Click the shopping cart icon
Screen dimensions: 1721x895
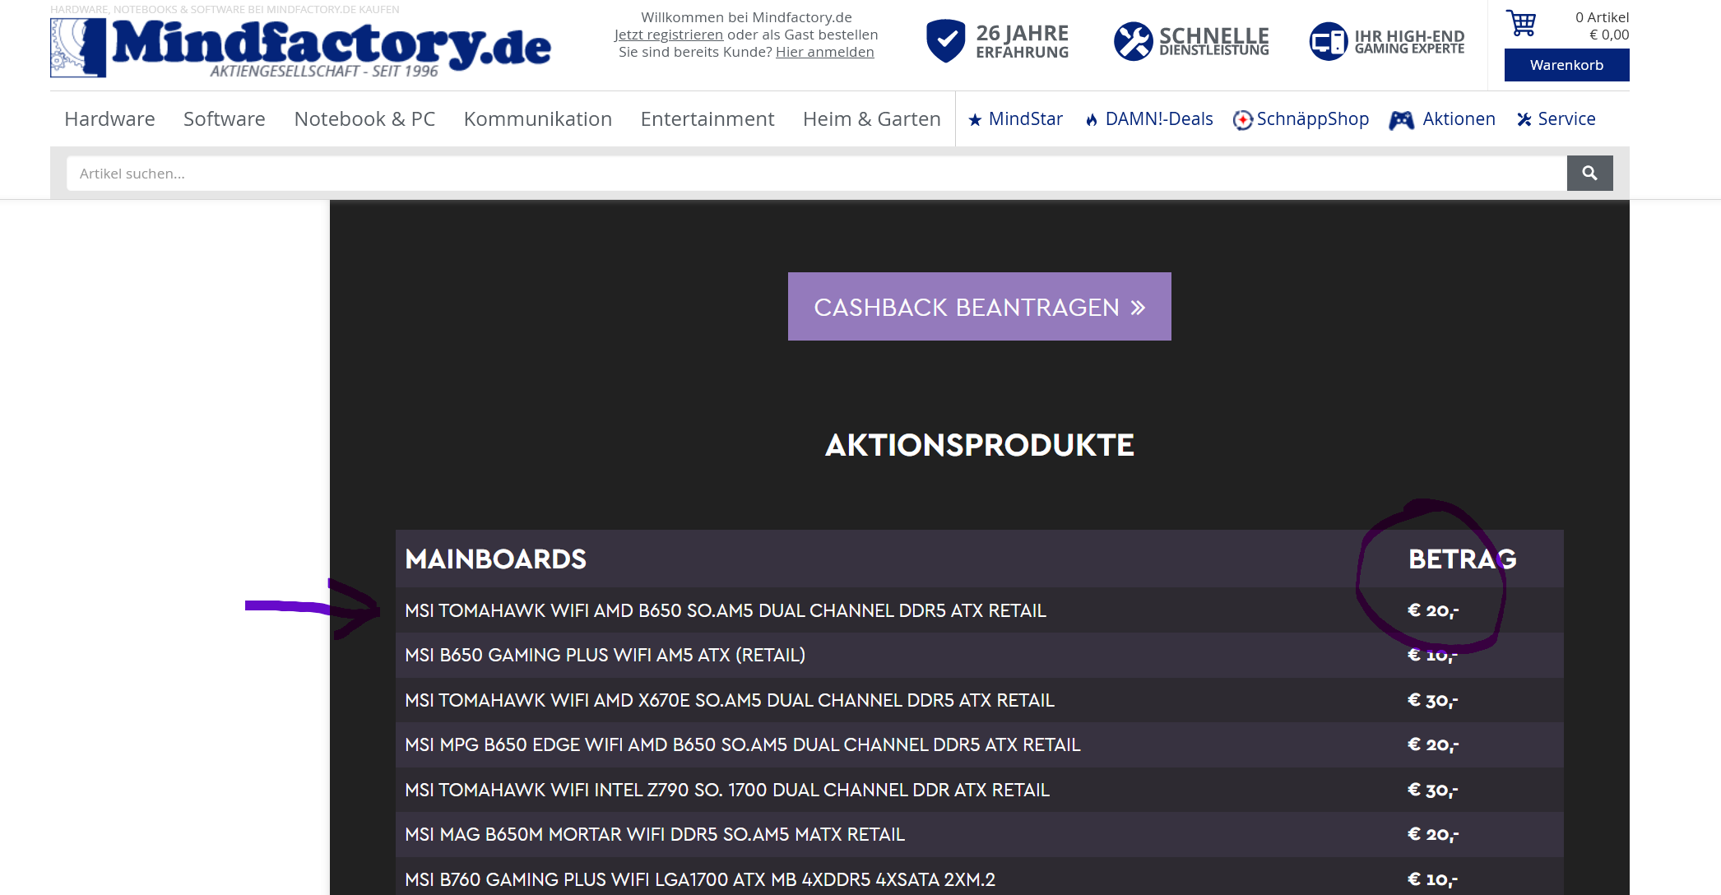[1520, 23]
